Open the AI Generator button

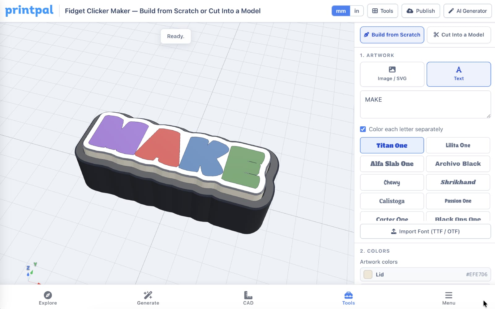pos(467,11)
